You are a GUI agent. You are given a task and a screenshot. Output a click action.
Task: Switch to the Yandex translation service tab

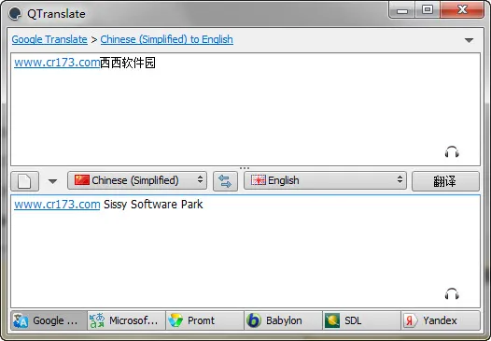click(x=441, y=320)
